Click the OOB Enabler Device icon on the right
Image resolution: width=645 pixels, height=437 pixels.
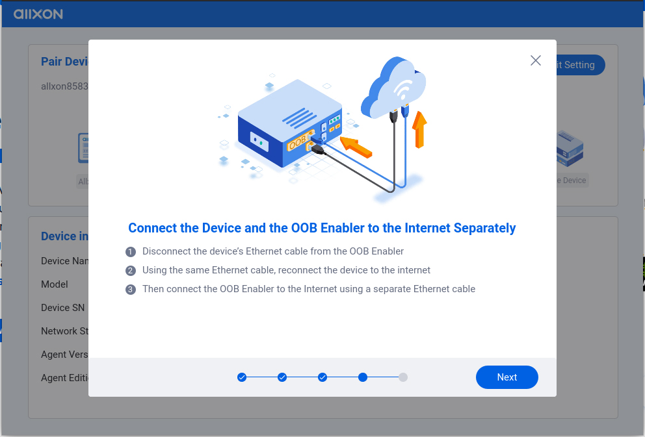[568, 149]
